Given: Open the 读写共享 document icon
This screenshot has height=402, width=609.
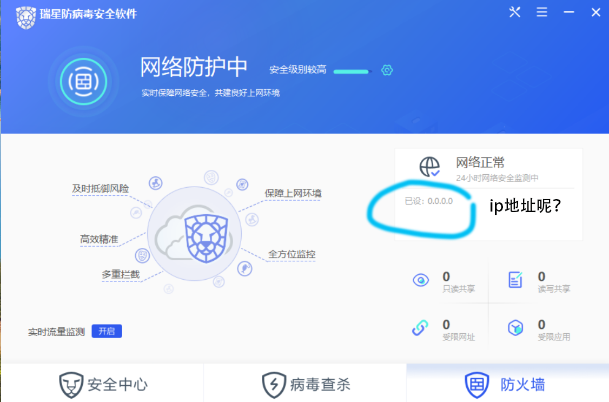Looking at the screenshot, I should (x=515, y=280).
